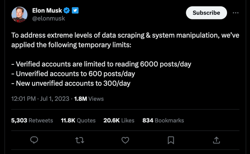Click the Twitter bird affiliation badge
Viewport: 250px width, 154px height.
tap(75, 10)
